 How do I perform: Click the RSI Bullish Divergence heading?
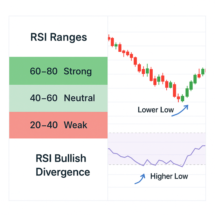point(63,165)
